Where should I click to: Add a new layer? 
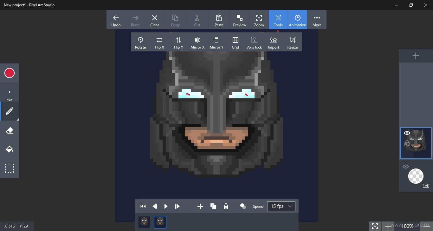coord(416,56)
